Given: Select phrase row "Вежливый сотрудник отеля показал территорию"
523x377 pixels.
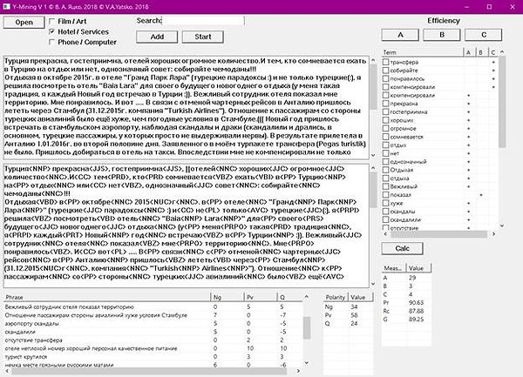Looking at the screenshot, I should coord(153,307).
